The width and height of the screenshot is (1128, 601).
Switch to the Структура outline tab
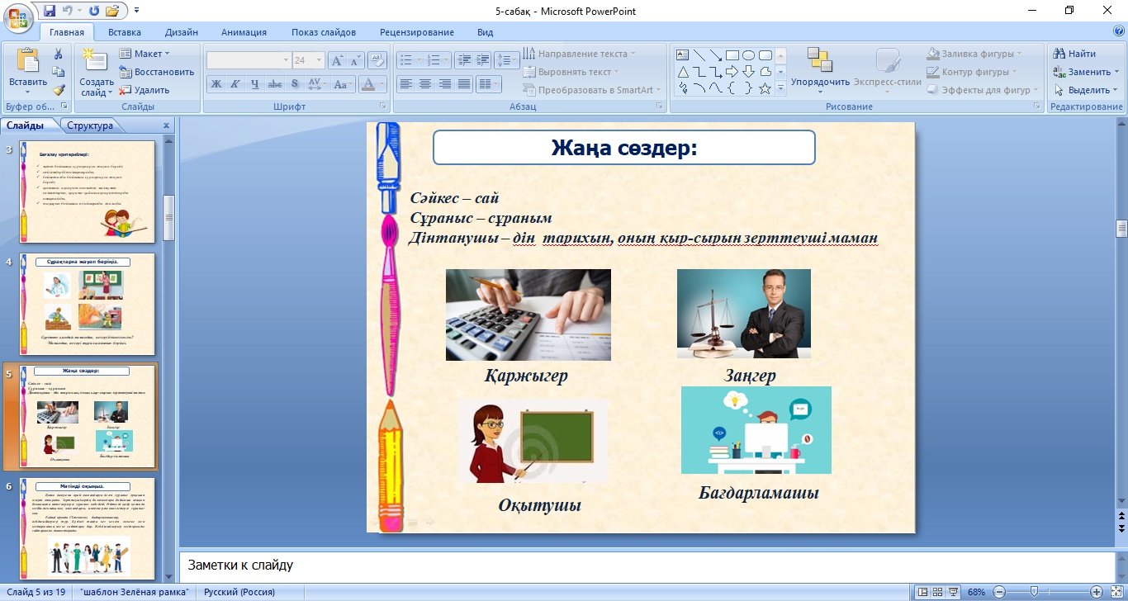tap(90, 125)
